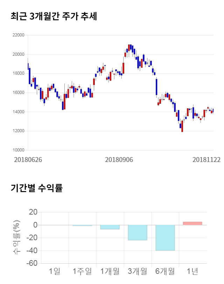The width and height of the screenshot is (224, 284).
Task: Click the 10000 price axis label
Action: tap(18, 150)
